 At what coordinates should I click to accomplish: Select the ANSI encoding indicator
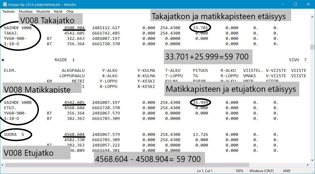[286, 170]
